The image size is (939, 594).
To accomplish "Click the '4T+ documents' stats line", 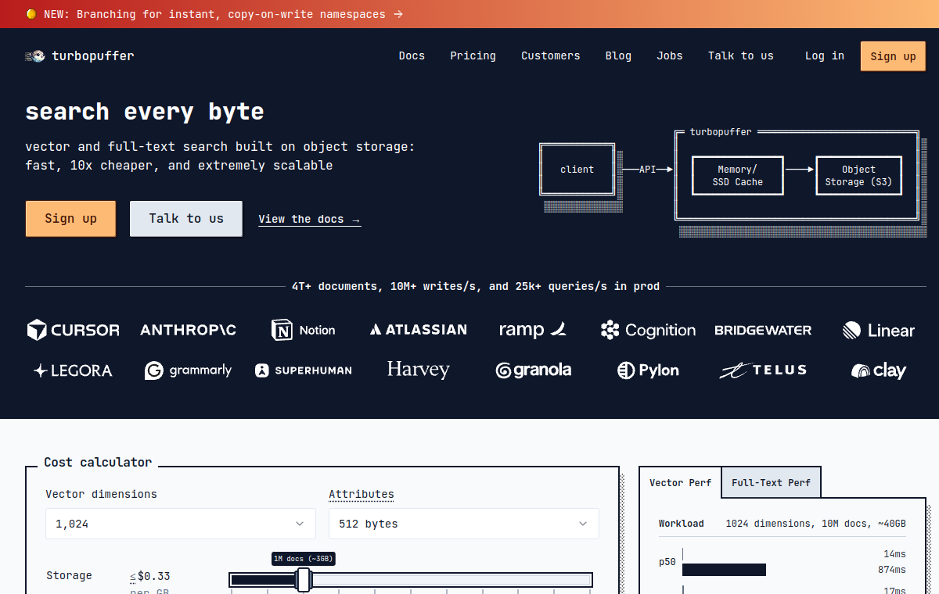I will (x=476, y=287).
